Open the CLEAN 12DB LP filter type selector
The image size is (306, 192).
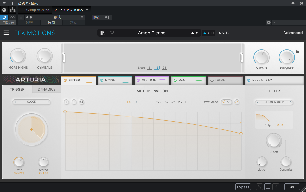click(274, 102)
